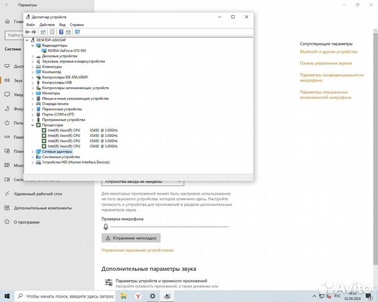Open Параметры специальных возможностей микрофона link
378x302 pixels.
(x=325, y=95)
